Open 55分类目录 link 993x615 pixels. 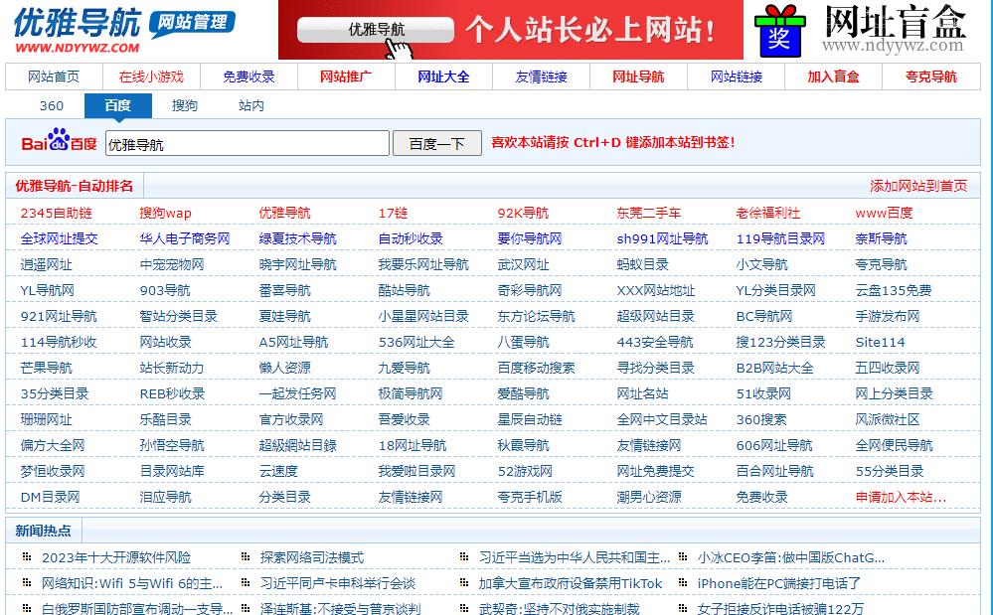[890, 471]
